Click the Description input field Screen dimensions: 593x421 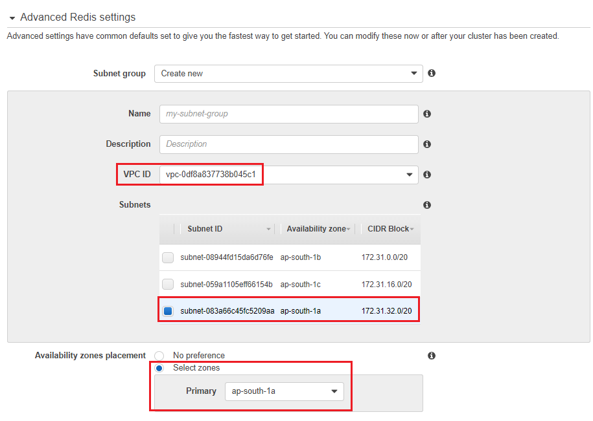click(289, 144)
